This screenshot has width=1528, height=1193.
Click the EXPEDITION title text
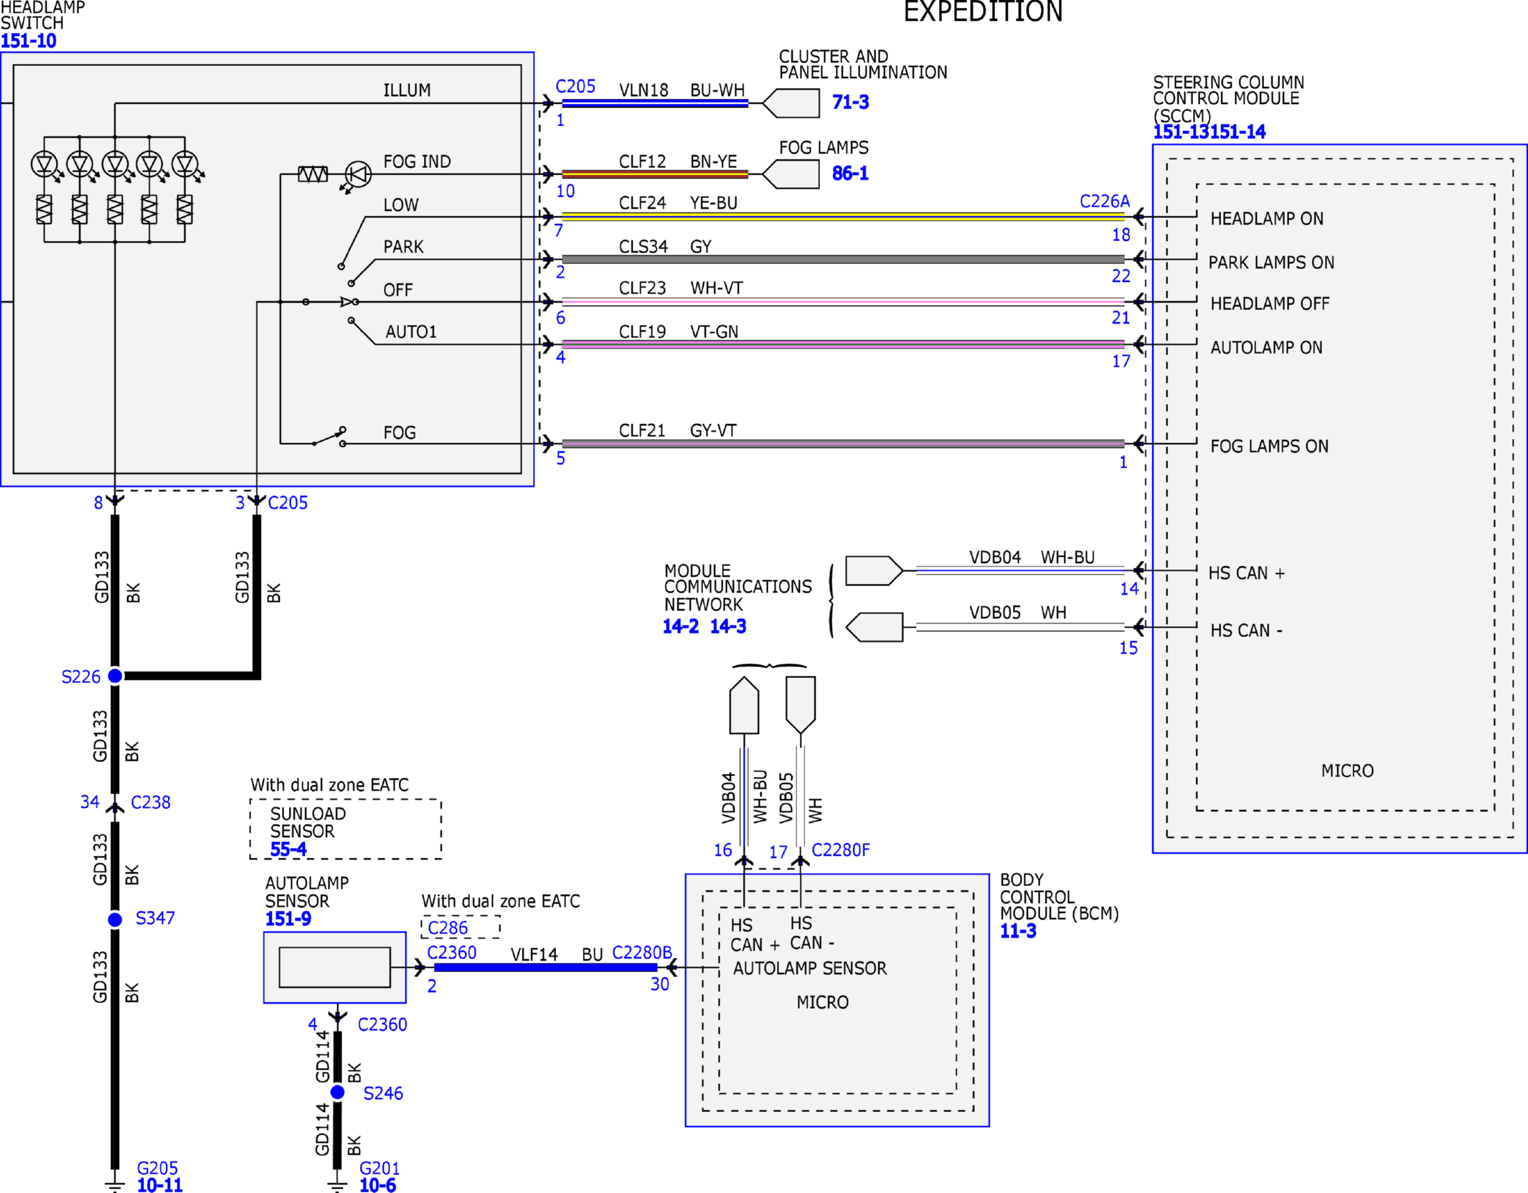[x=983, y=11]
